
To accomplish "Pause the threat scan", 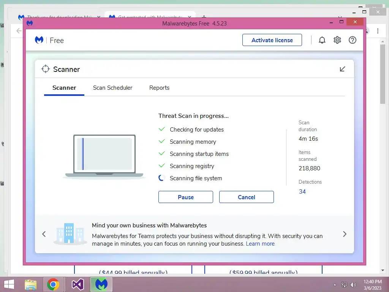I will click(185, 197).
